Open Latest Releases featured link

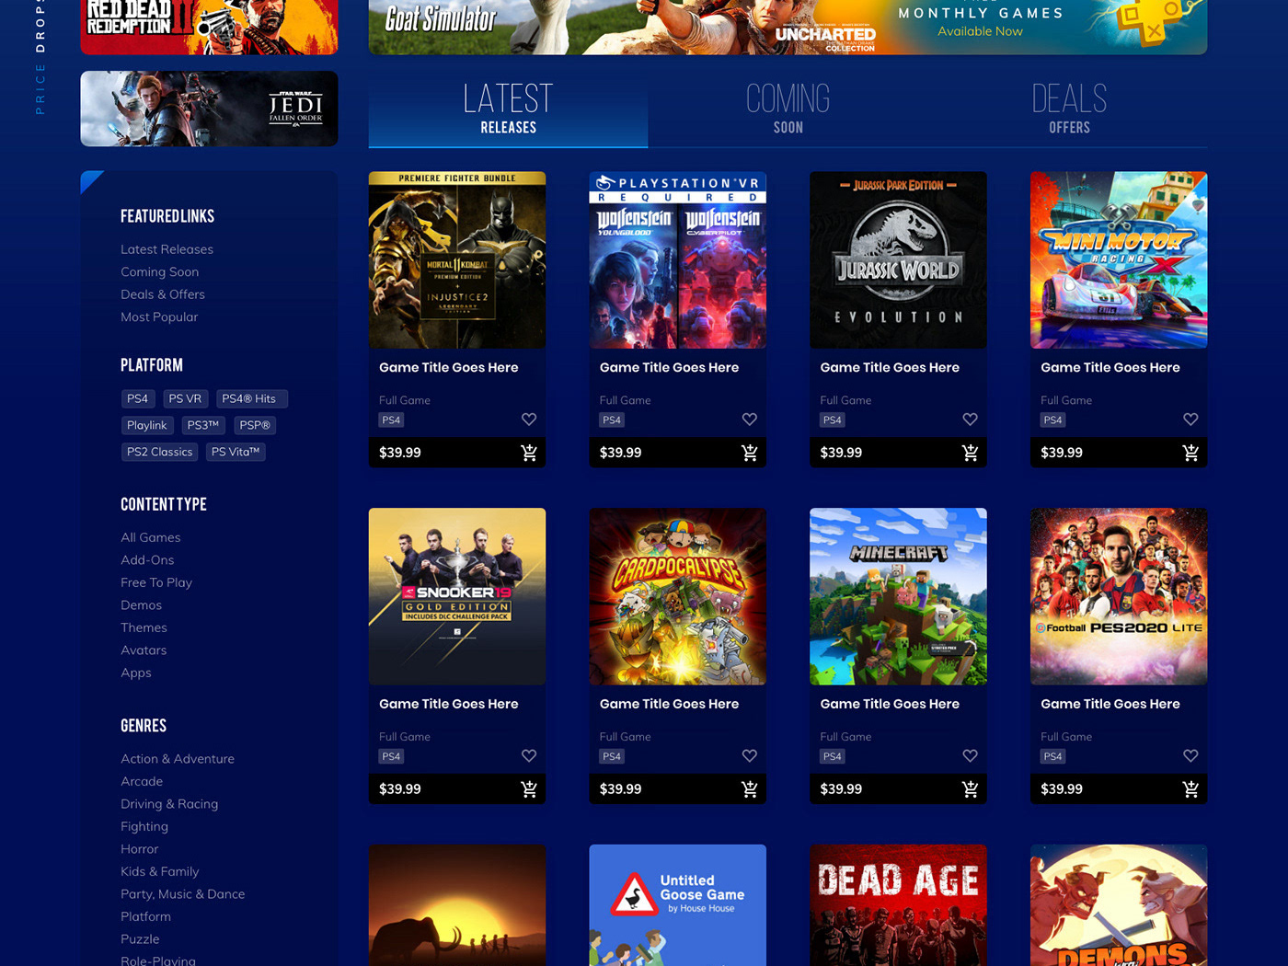click(167, 249)
